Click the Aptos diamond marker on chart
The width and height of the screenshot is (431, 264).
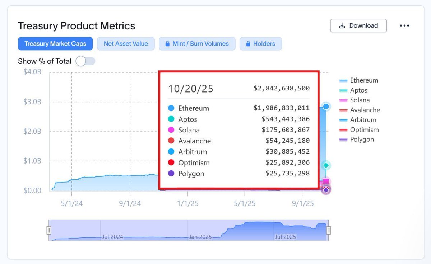coord(326,165)
